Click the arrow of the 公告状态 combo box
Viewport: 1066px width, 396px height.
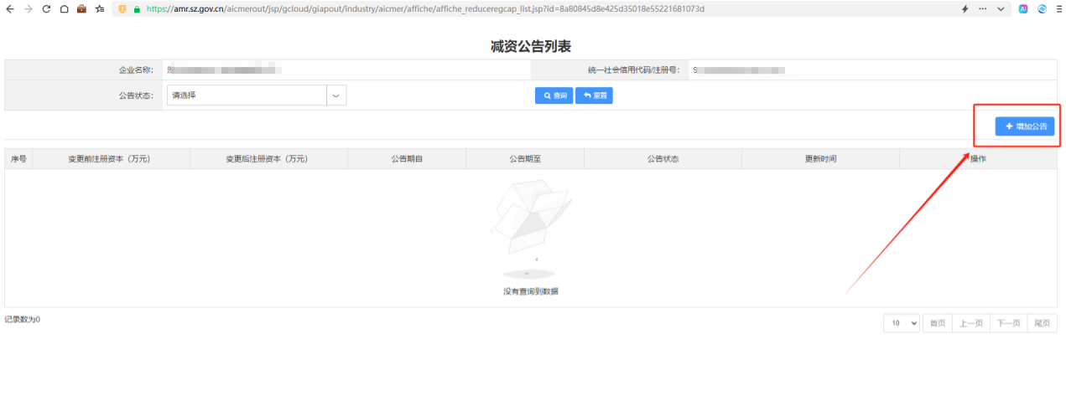(x=336, y=95)
